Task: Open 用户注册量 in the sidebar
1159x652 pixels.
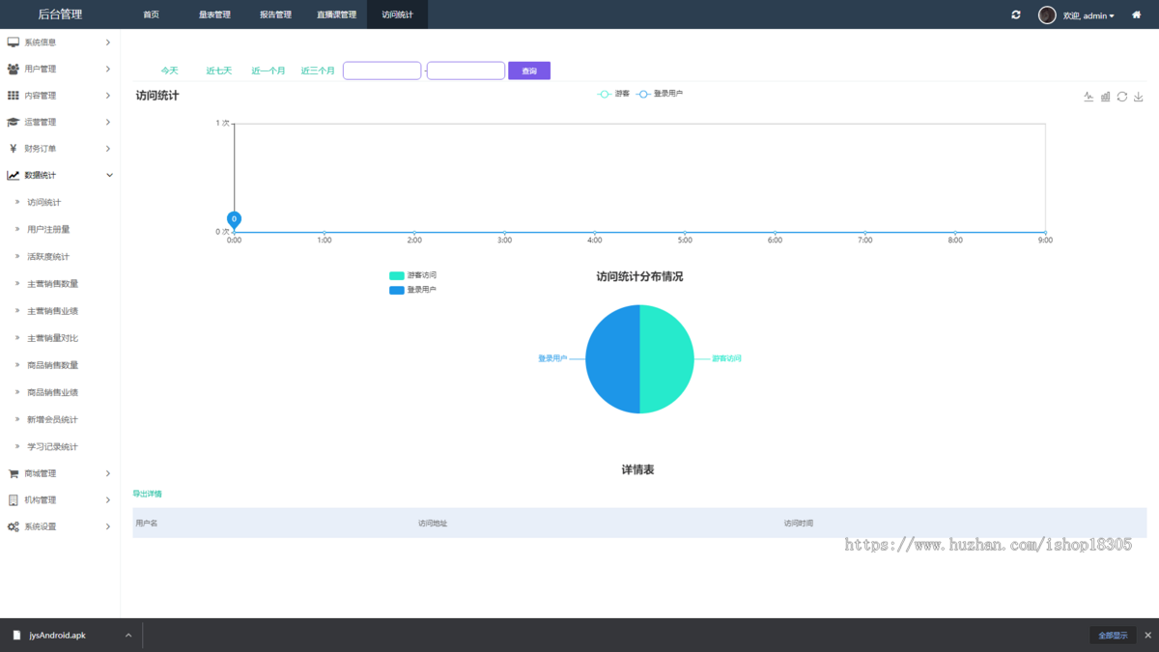Action: [x=48, y=230]
